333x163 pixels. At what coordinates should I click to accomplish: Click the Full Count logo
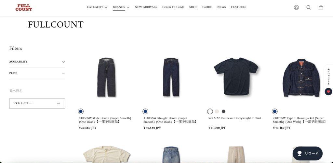point(23,8)
